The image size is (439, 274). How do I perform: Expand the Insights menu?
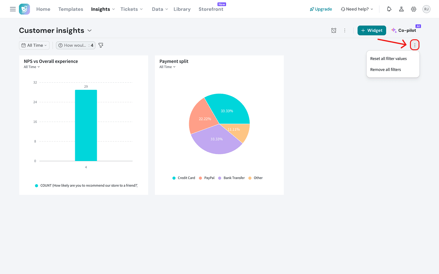tap(103, 9)
